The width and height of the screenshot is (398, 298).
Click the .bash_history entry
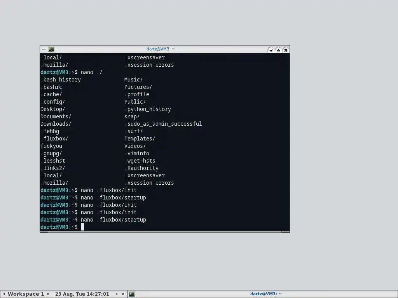(61, 80)
